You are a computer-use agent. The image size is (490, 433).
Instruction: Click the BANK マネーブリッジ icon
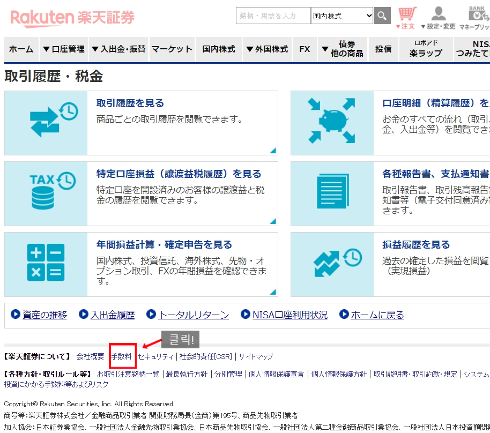coord(476,18)
